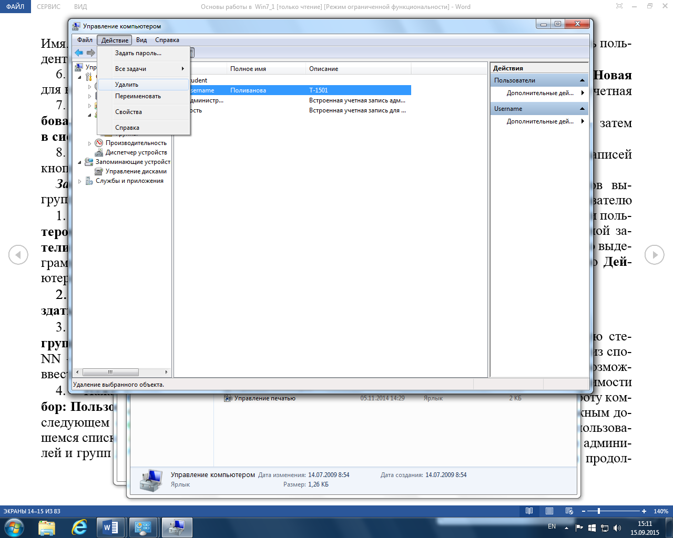The height and width of the screenshot is (538, 673).
Task: Switch Word to Print Layout view icon
Action: [x=549, y=511]
